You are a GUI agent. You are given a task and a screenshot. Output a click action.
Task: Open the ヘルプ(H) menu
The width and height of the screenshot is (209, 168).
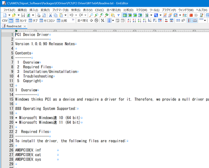[201, 10]
